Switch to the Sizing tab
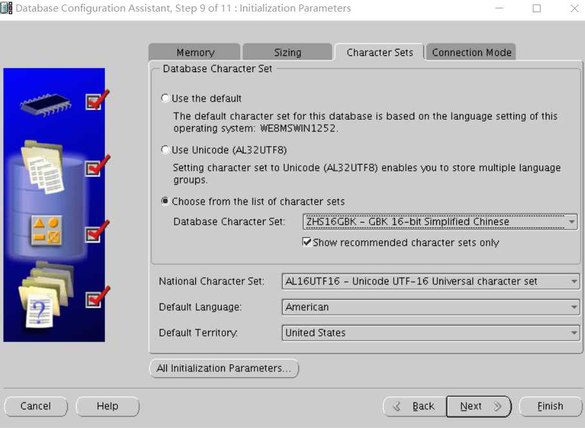This screenshot has height=428, width=585. (x=287, y=52)
